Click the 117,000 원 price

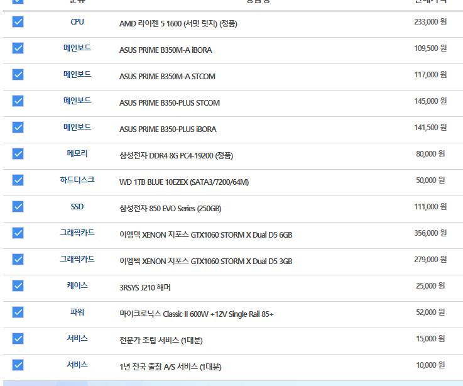430,74
